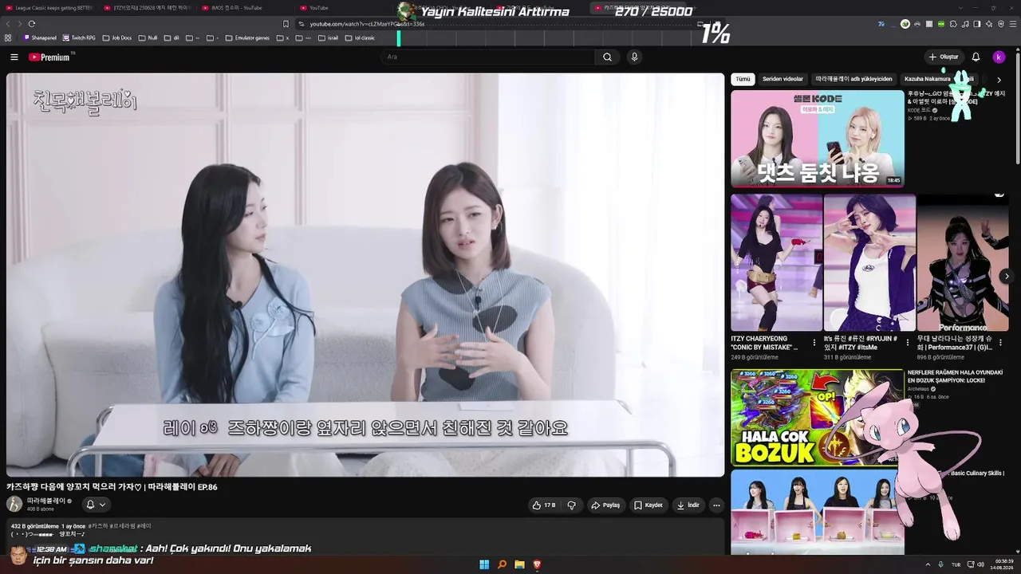Screen dimensions: 1021x574
Task: Go back in browser history
Action: click(x=8, y=24)
